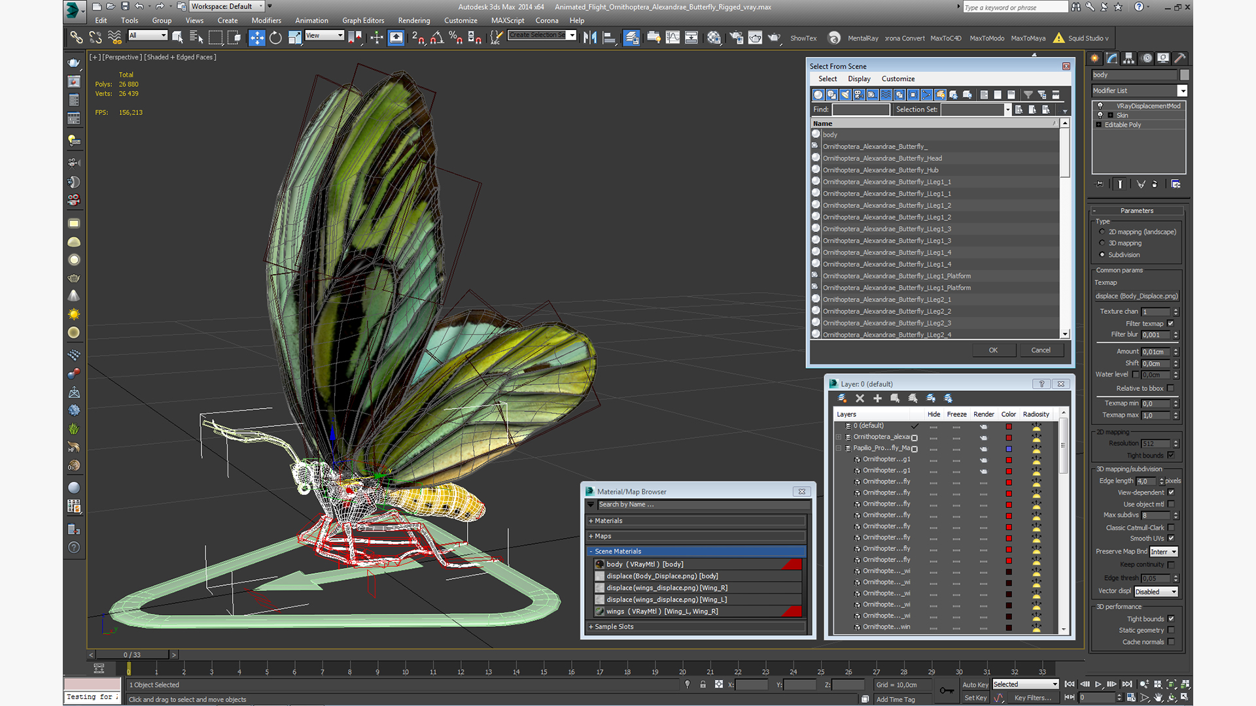This screenshot has height=706, width=1256.
Task: Activate Select and Rotate tool
Action: tap(275, 38)
